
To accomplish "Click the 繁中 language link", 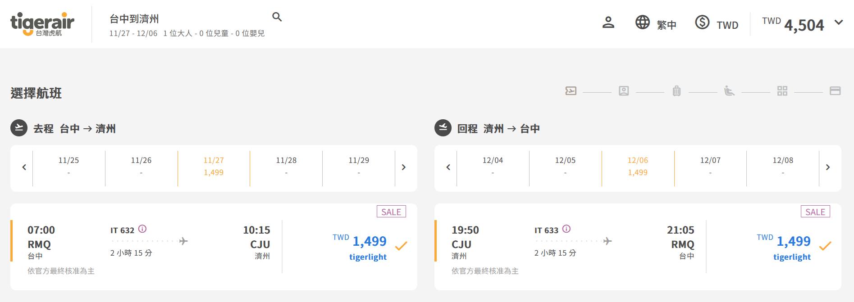I will (x=667, y=25).
